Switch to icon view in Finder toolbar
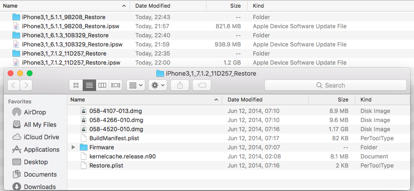The height and width of the screenshot is (191, 414). (76, 85)
